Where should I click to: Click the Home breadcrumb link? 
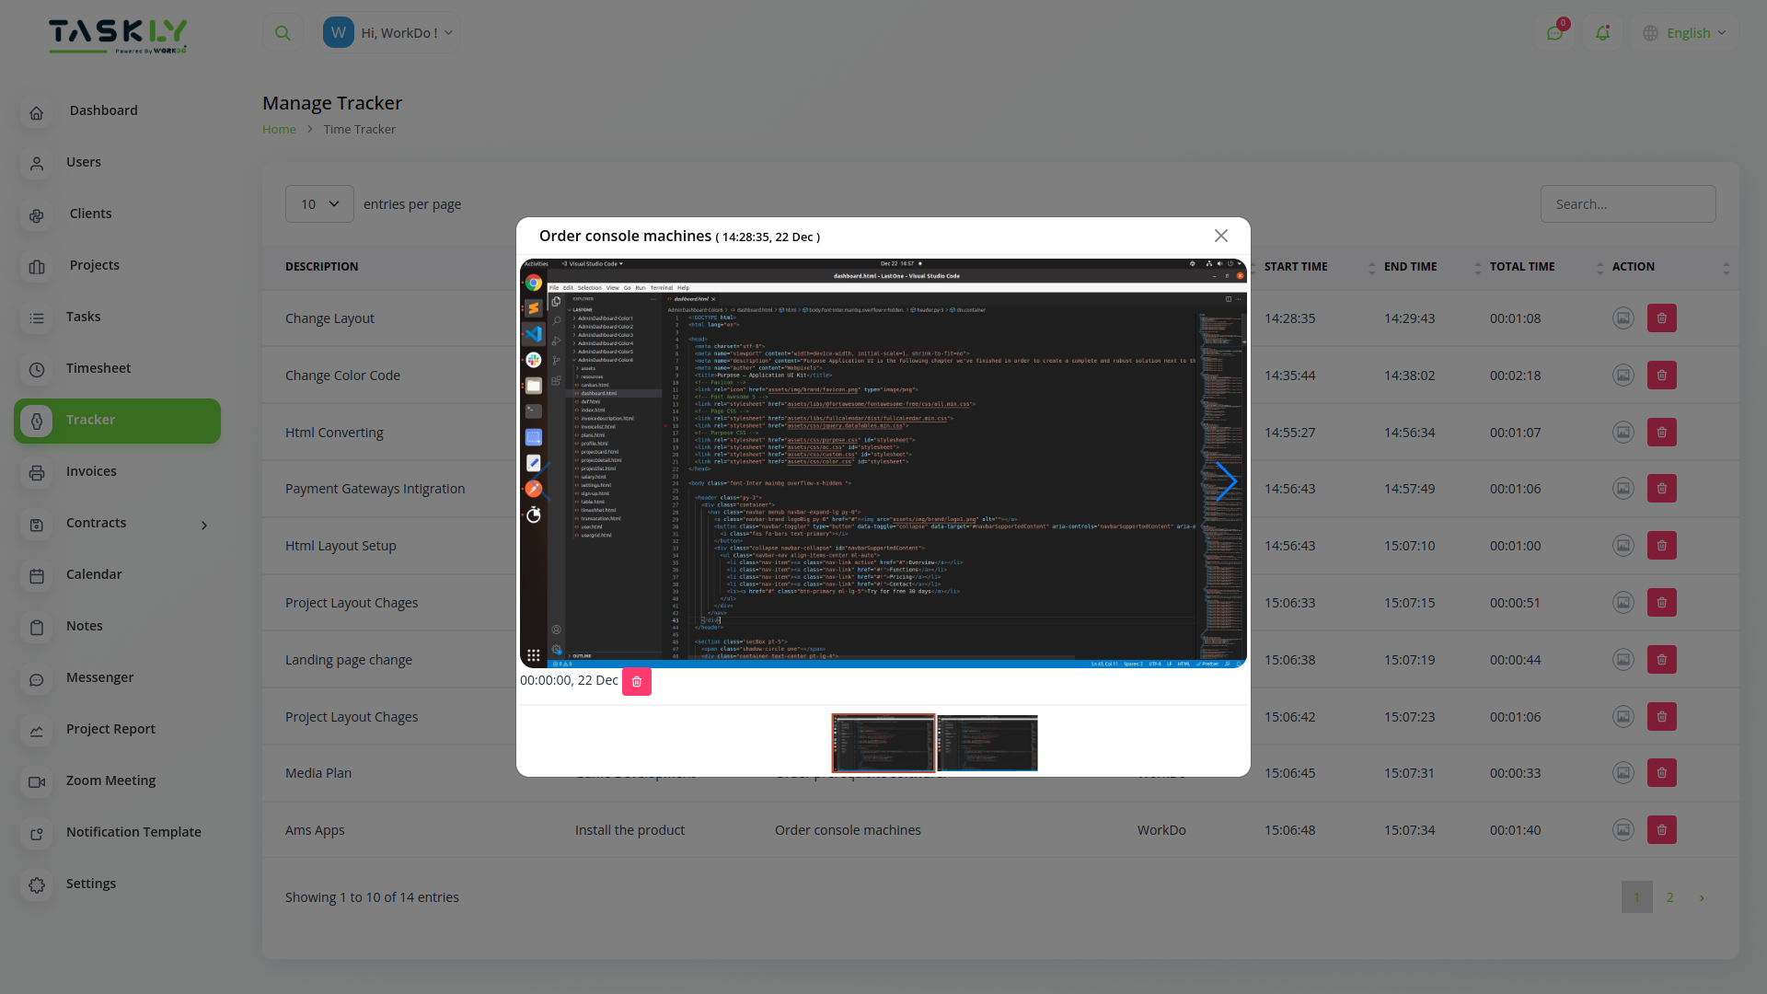278,129
